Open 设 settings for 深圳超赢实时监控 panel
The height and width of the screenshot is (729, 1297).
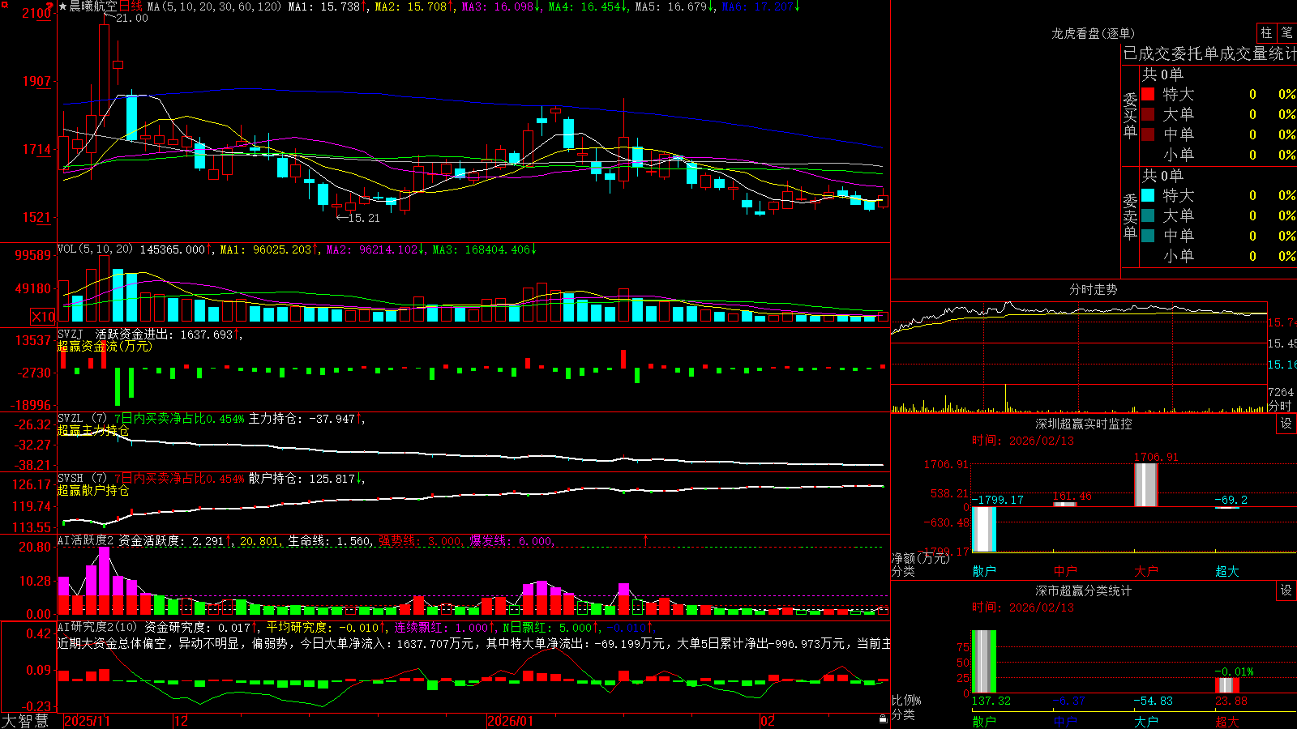point(1286,424)
